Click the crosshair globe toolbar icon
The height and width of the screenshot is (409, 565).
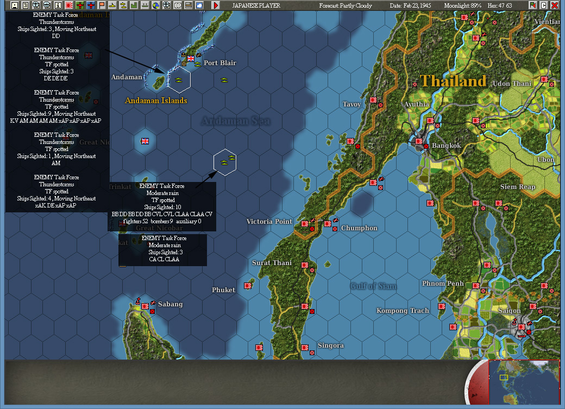(x=166, y=5)
